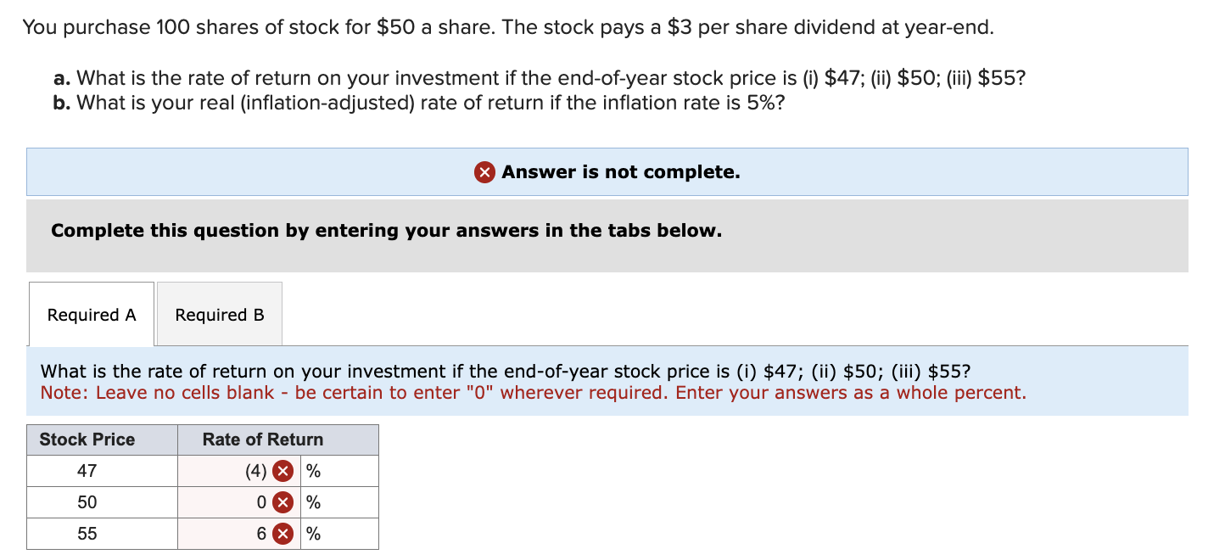
Task: Click the percent sign in the 55 price row
Action: coord(313,533)
